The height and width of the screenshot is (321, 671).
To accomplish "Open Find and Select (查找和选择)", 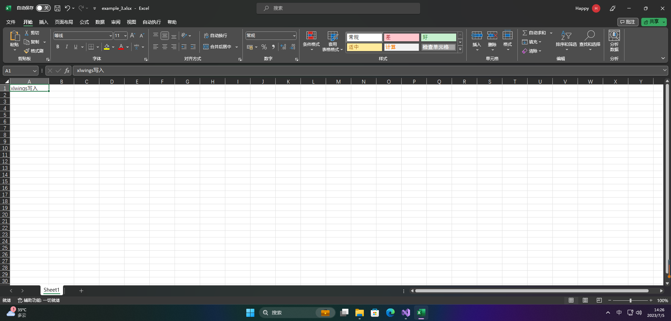I will (590, 41).
